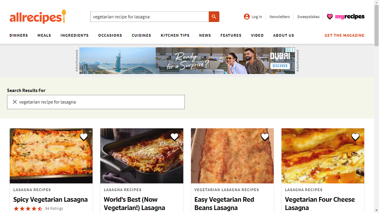This screenshot has width=379, height=213.
Task: Click the myrecipes text link
Action: (350, 17)
